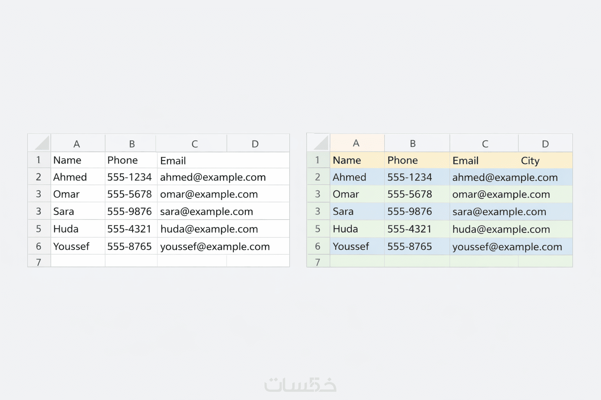Click the City header cell
The image size is (601, 400).
point(530,161)
